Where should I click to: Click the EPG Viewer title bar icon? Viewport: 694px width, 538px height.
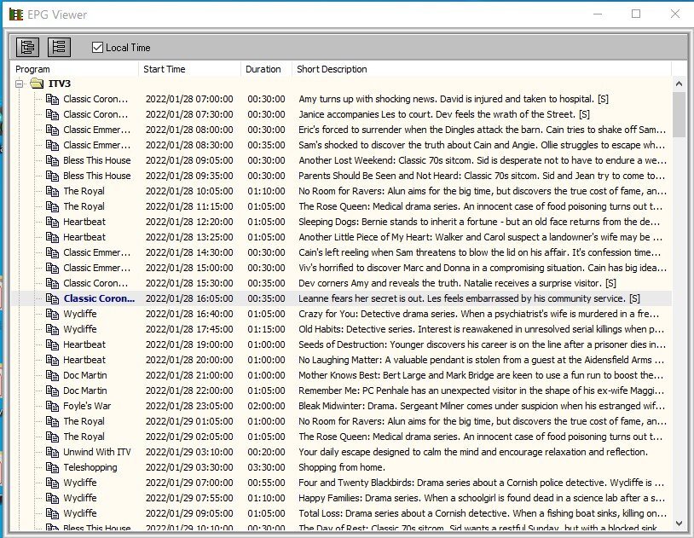pyautogui.click(x=15, y=14)
